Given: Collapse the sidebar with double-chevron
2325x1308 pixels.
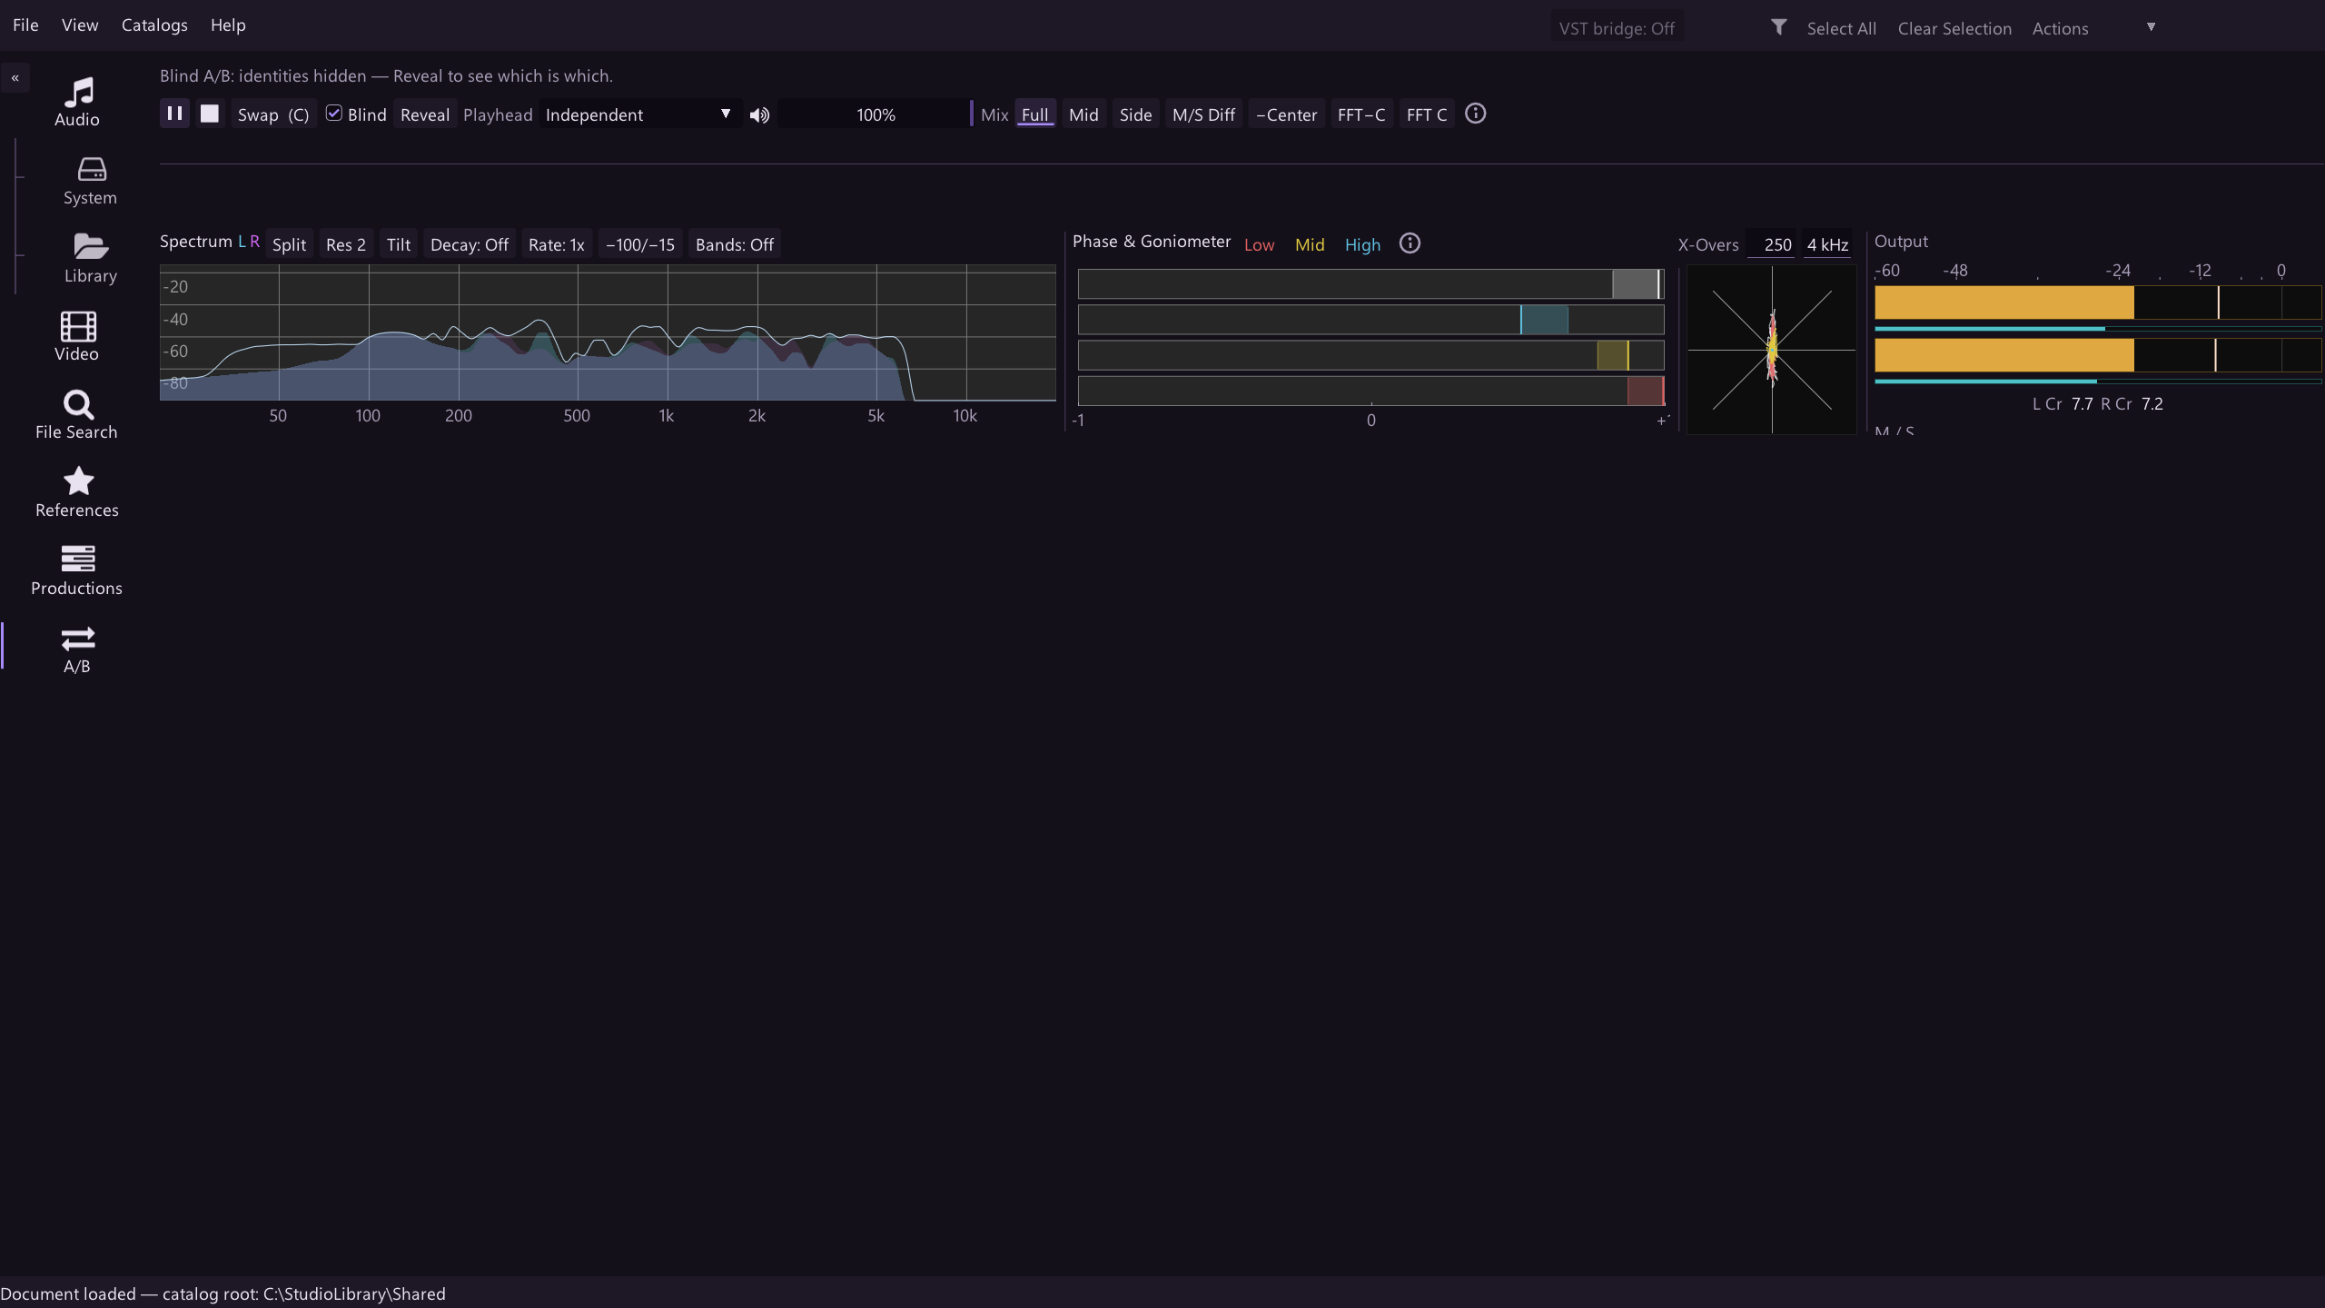Looking at the screenshot, I should pos(15,78).
